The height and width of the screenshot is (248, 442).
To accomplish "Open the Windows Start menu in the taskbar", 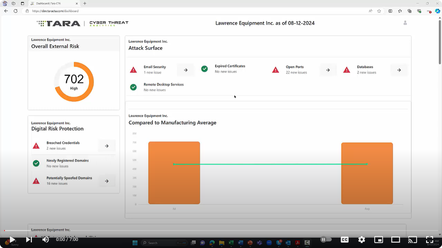I will point(135,243).
